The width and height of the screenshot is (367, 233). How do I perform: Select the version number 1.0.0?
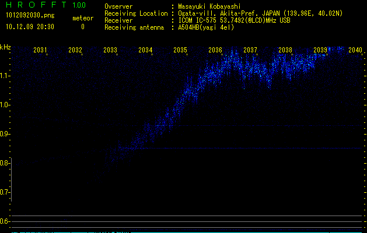(79, 5)
